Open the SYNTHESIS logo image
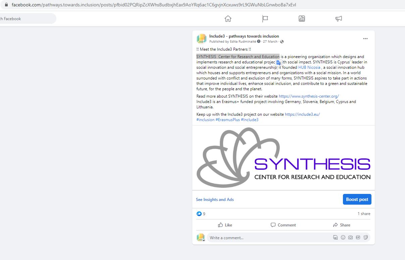 click(x=283, y=158)
